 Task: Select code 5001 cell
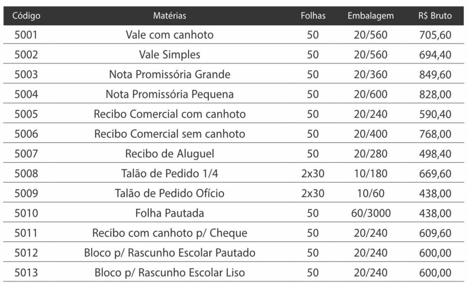coord(26,35)
